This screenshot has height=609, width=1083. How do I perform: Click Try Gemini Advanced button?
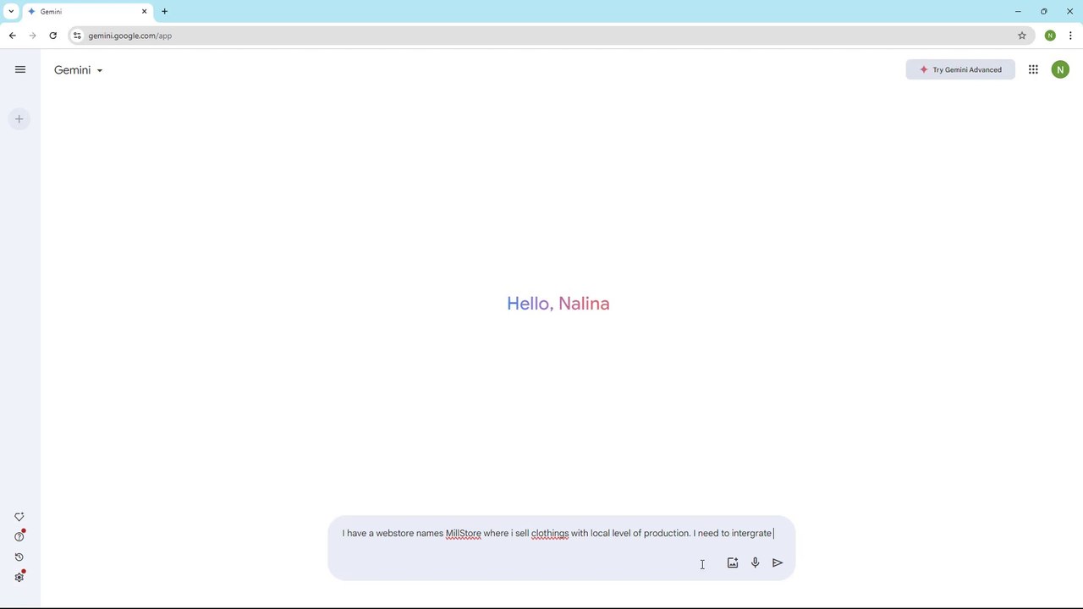(x=960, y=69)
